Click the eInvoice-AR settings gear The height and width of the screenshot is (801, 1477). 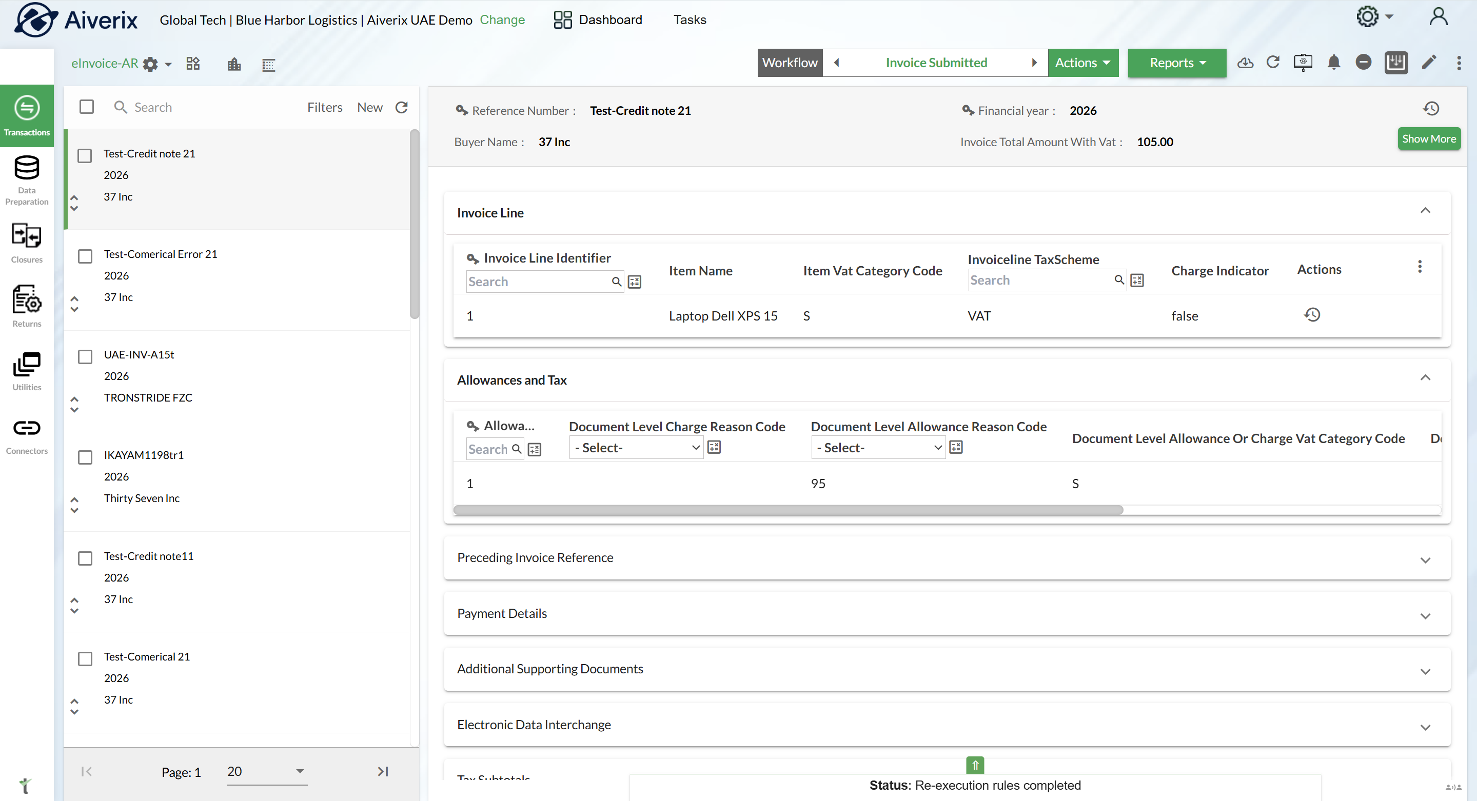tap(150, 64)
